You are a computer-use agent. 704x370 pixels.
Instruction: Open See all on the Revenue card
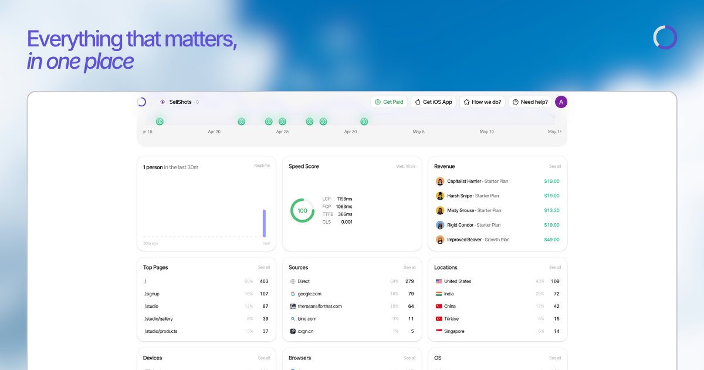coord(555,166)
